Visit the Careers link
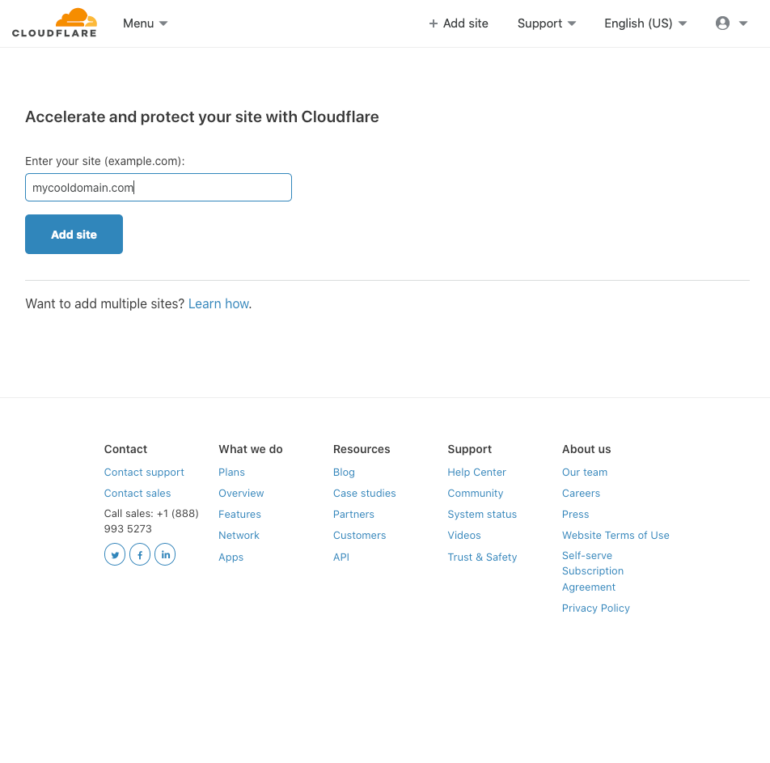Image resolution: width=770 pixels, height=763 pixels. 581,494
